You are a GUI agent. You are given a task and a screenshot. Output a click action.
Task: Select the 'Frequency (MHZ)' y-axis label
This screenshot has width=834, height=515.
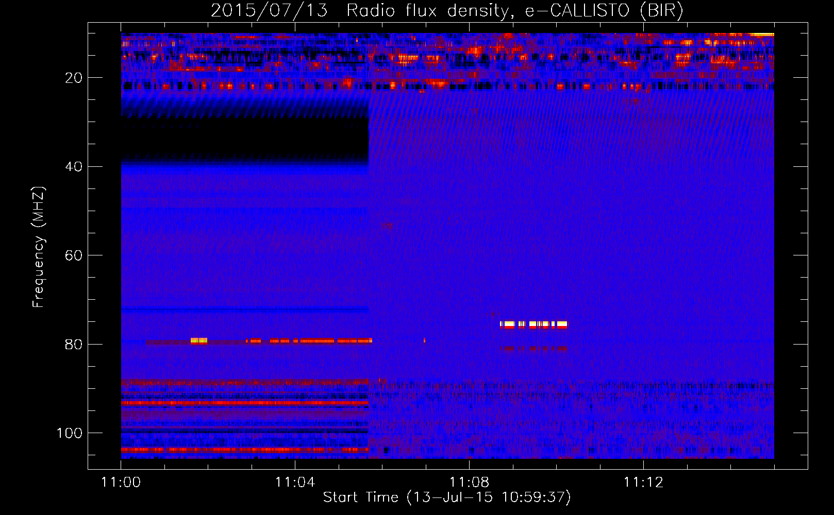[x=39, y=247]
